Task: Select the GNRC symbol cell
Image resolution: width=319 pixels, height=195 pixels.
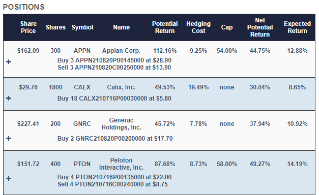Action: click(82, 124)
